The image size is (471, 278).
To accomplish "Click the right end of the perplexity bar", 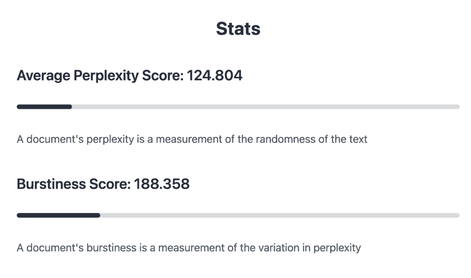I will pyautogui.click(x=457, y=107).
